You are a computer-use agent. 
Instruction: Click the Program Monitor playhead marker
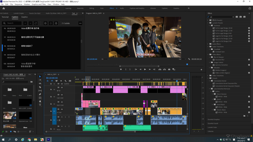(187, 64)
